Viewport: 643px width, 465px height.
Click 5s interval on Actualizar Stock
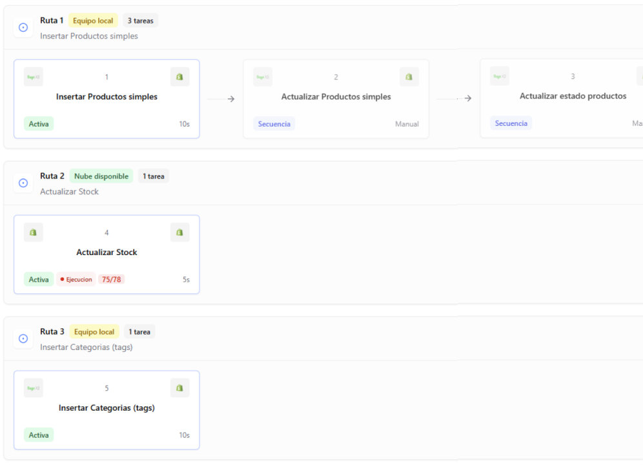[186, 280]
